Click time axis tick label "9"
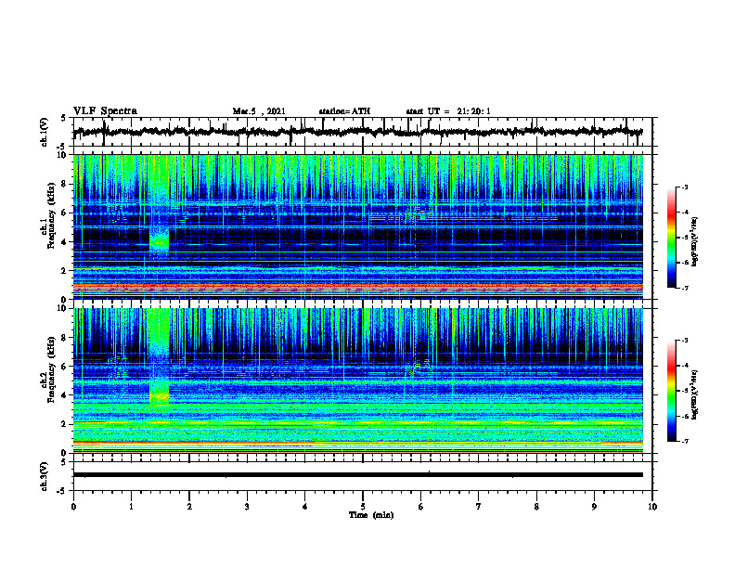Screen dimensions: 735x568 (594, 507)
